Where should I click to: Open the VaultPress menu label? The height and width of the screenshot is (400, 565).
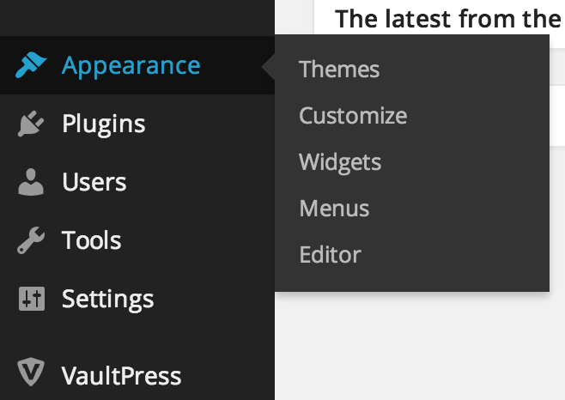pos(121,376)
